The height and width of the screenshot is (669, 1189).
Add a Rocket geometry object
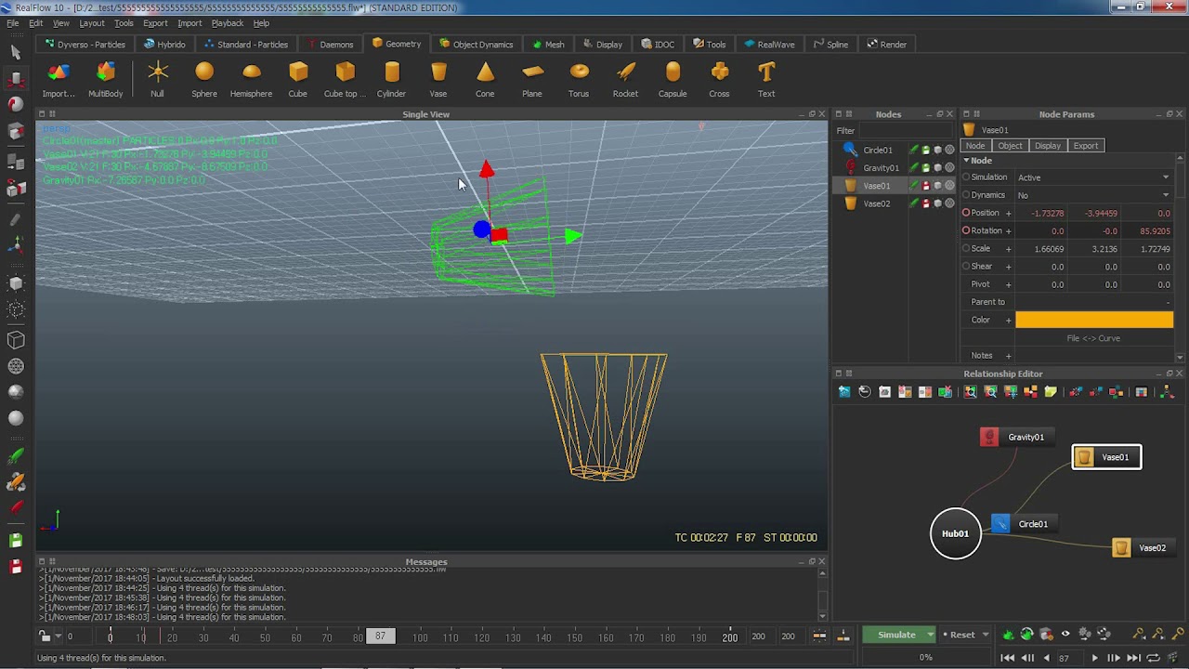pyautogui.click(x=625, y=79)
